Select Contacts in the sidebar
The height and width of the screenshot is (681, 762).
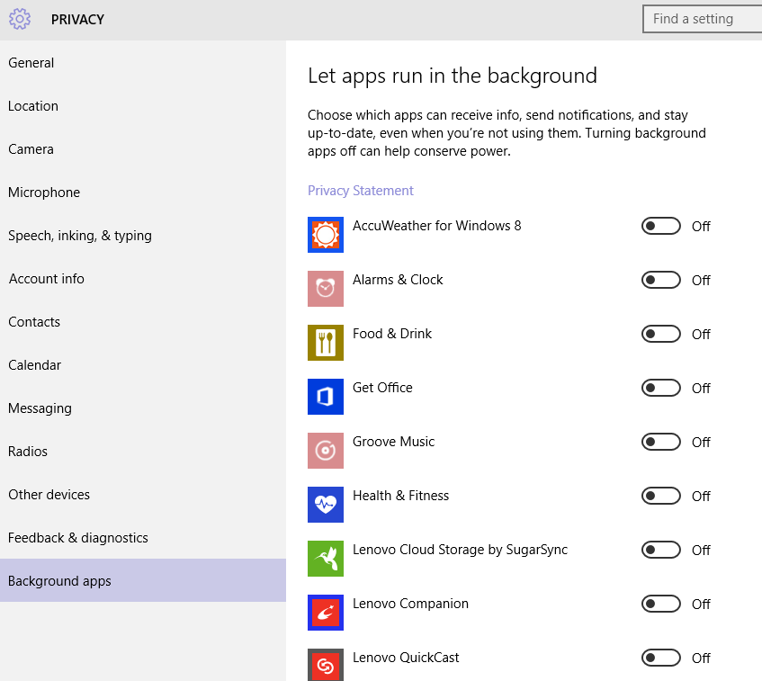point(143,322)
